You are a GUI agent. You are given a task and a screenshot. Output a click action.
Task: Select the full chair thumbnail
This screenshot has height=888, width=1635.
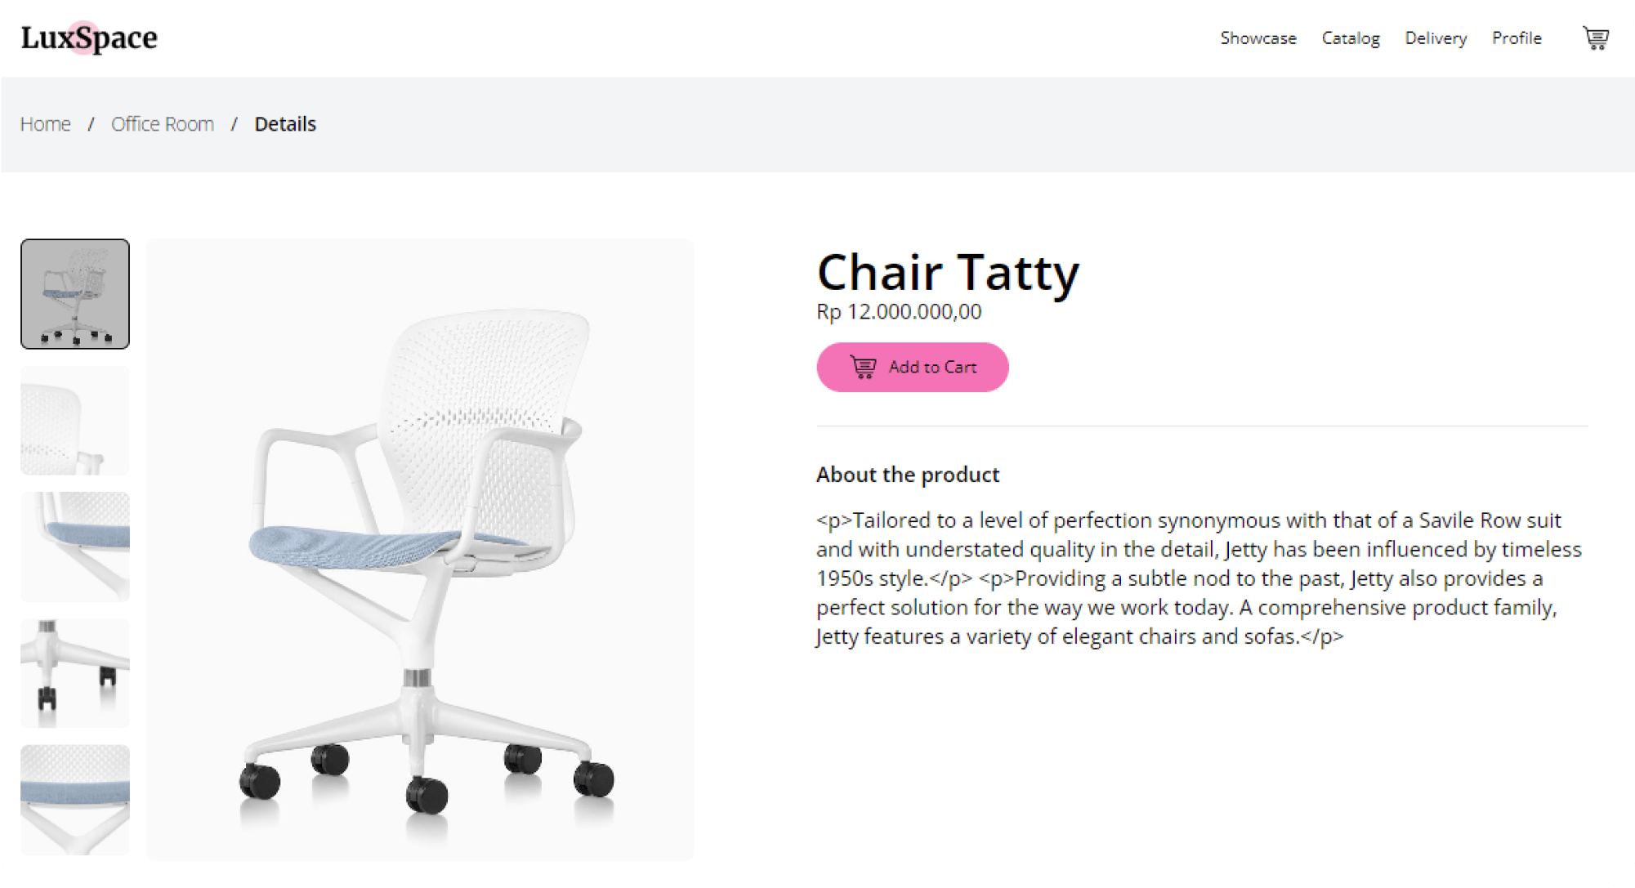click(75, 294)
